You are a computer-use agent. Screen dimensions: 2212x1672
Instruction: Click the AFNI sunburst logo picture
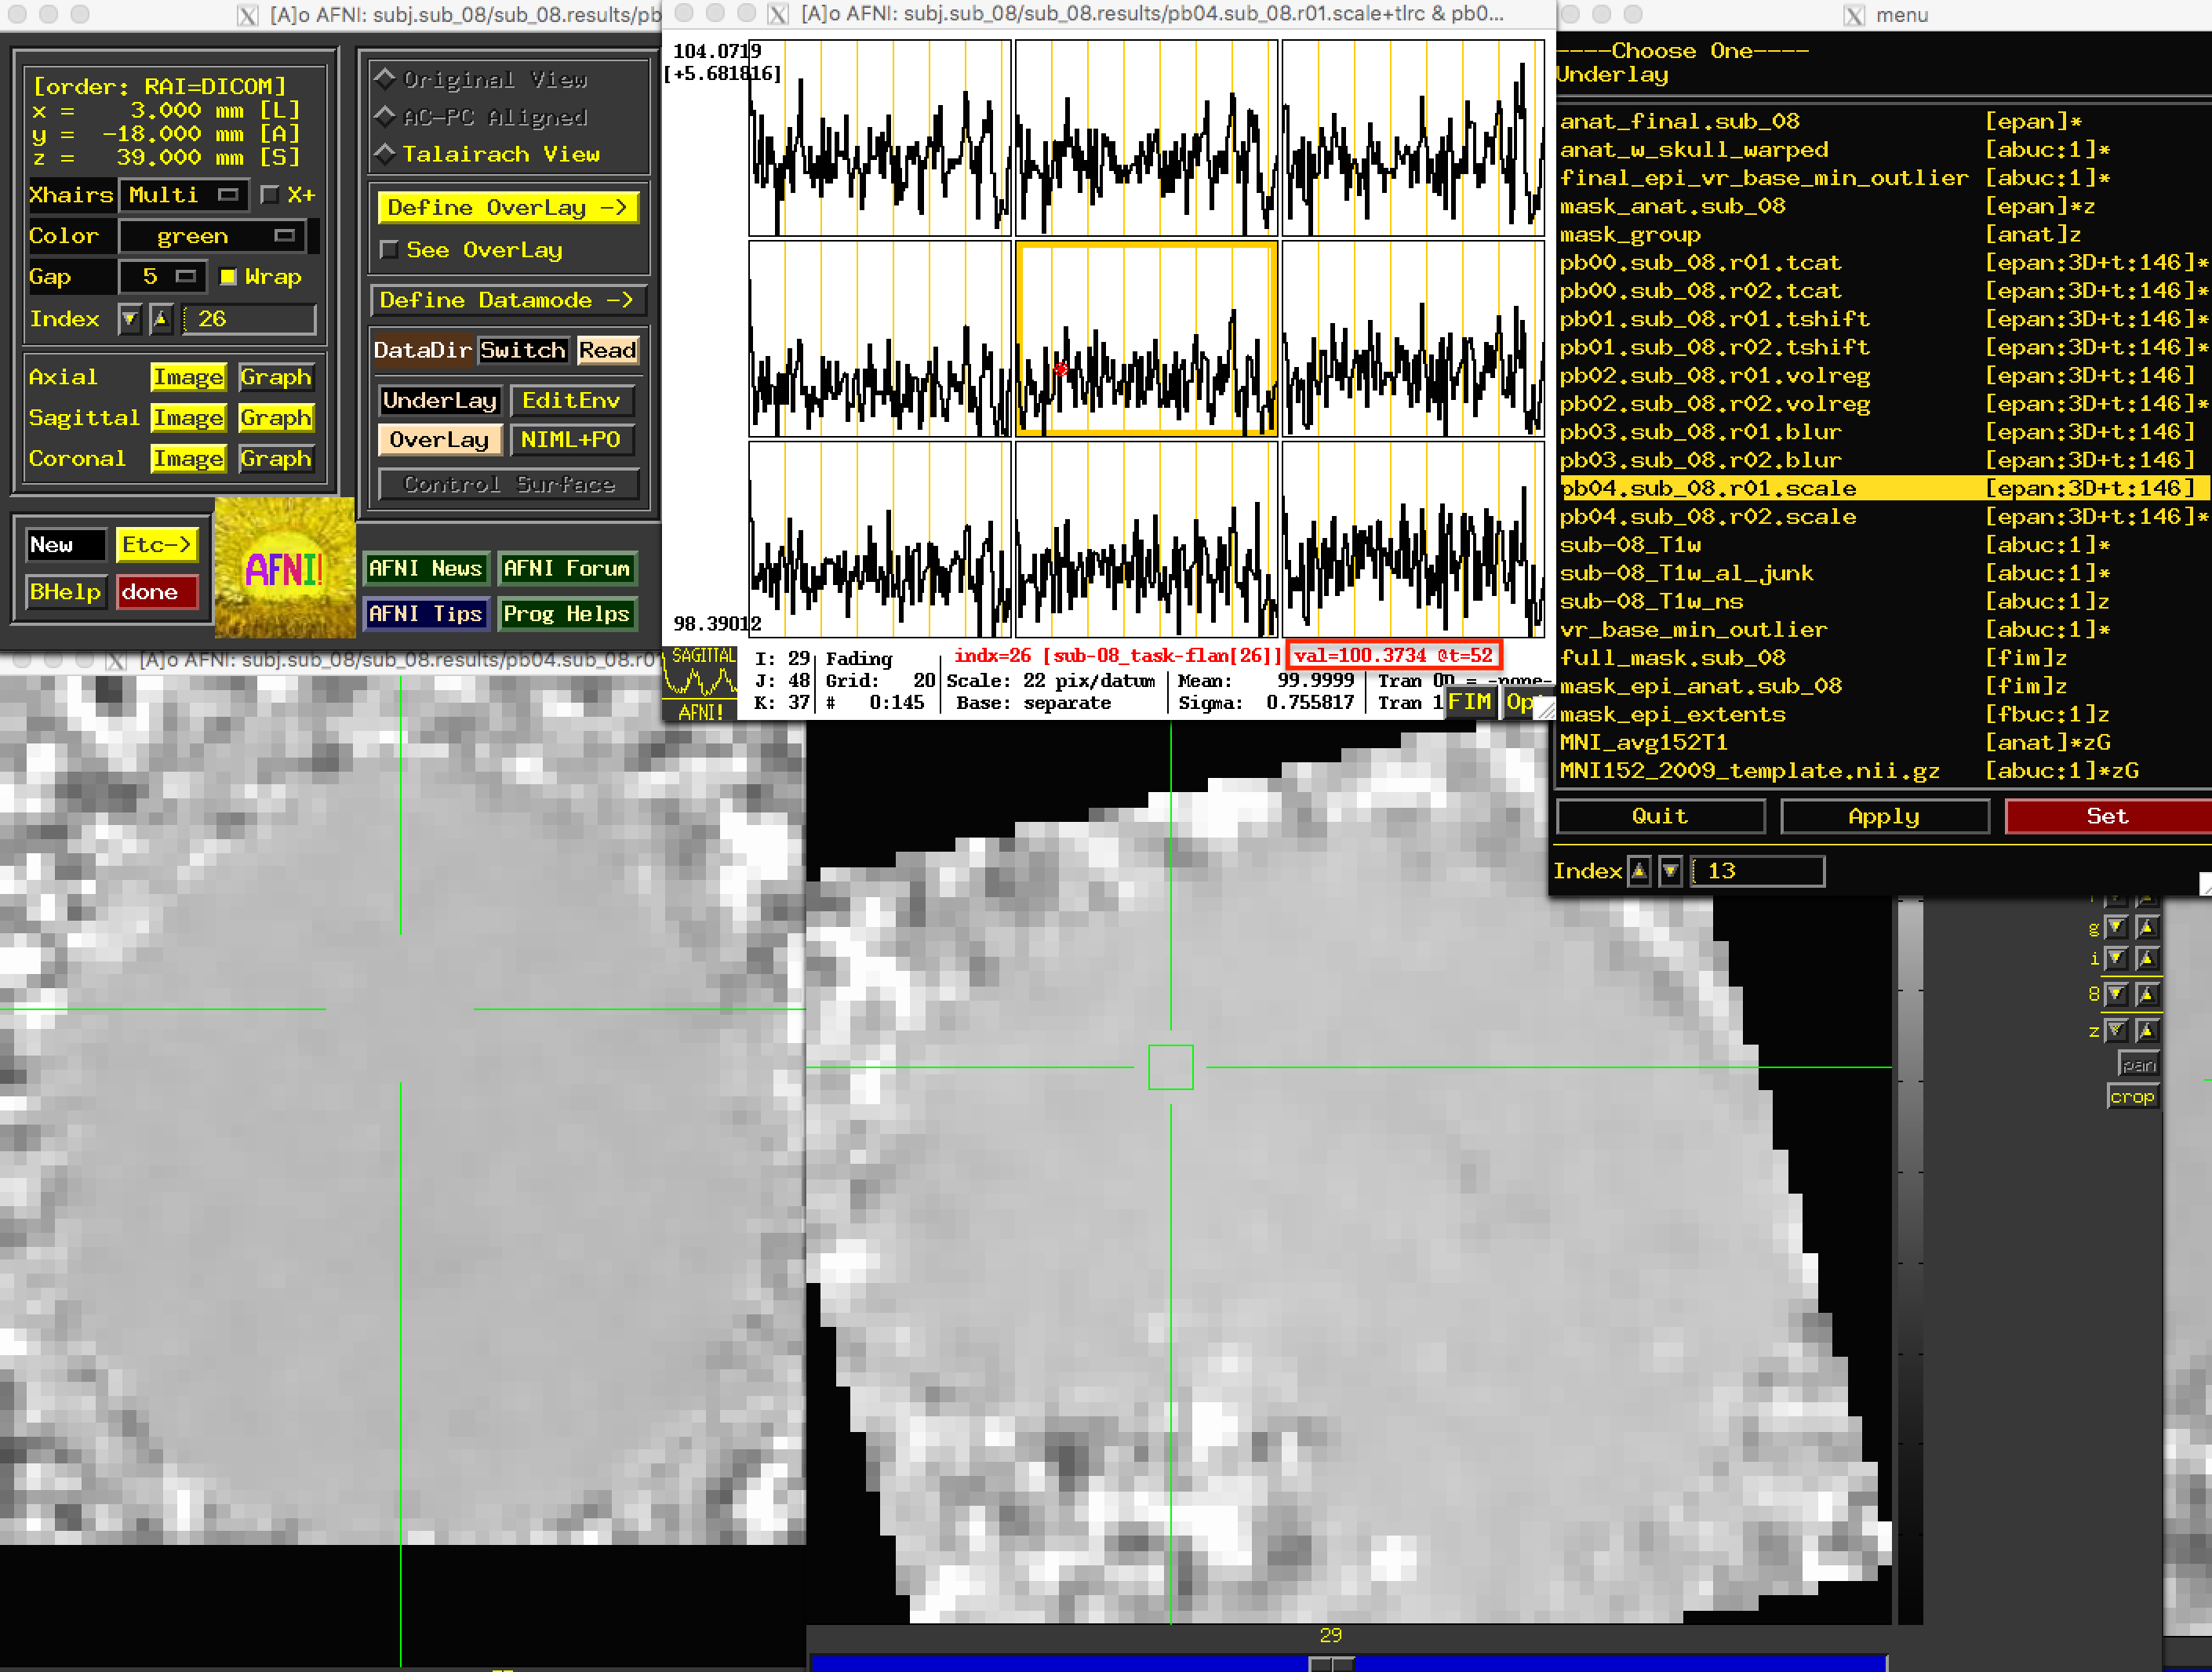click(x=285, y=568)
